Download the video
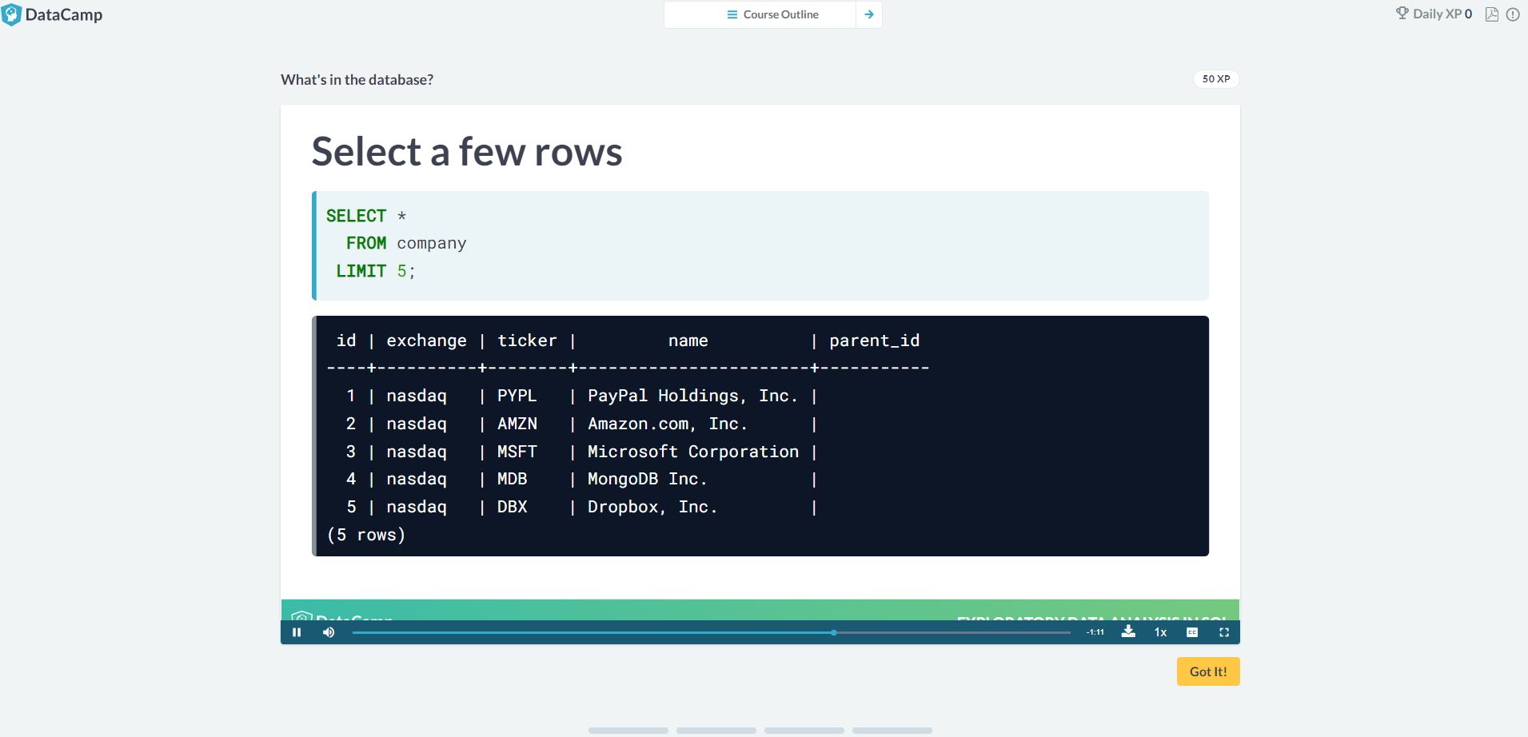Viewport: 1528px width, 737px height. pyautogui.click(x=1128, y=631)
